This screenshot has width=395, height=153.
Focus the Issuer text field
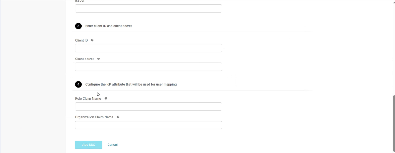pyautogui.click(x=148, y=8)
